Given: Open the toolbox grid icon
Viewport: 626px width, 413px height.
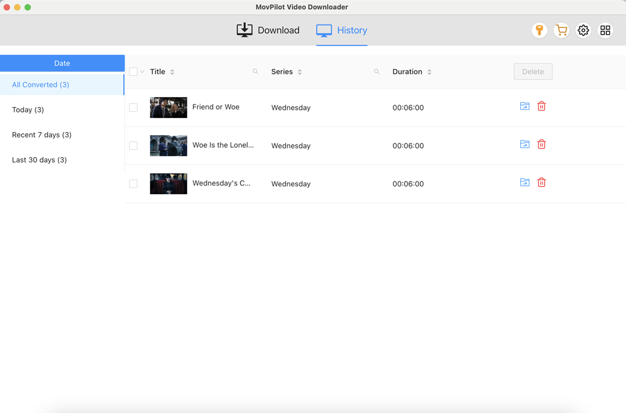Looking at the screenshot, I should click(605, 30).
